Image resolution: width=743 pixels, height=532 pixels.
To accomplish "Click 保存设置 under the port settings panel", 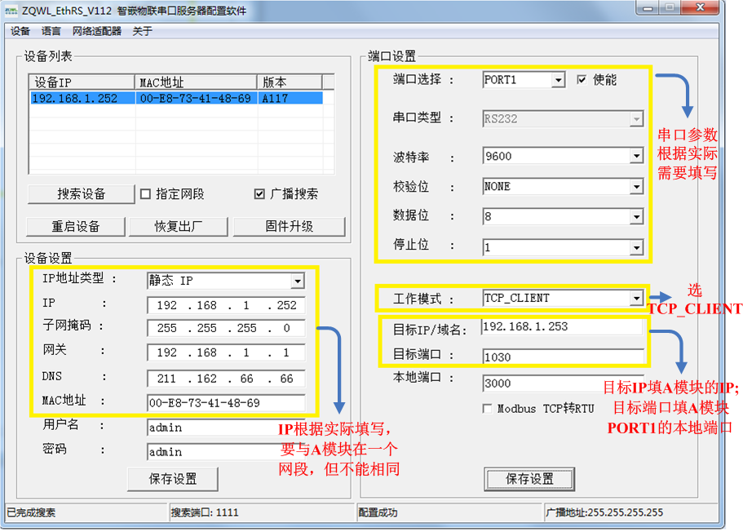I will point(529,479).
